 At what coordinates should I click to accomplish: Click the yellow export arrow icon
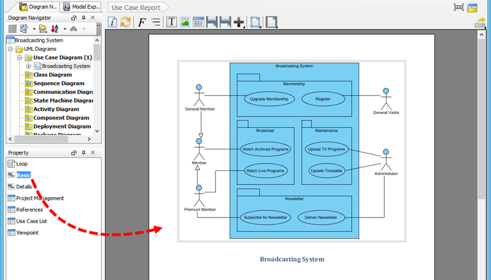[480, 23]
